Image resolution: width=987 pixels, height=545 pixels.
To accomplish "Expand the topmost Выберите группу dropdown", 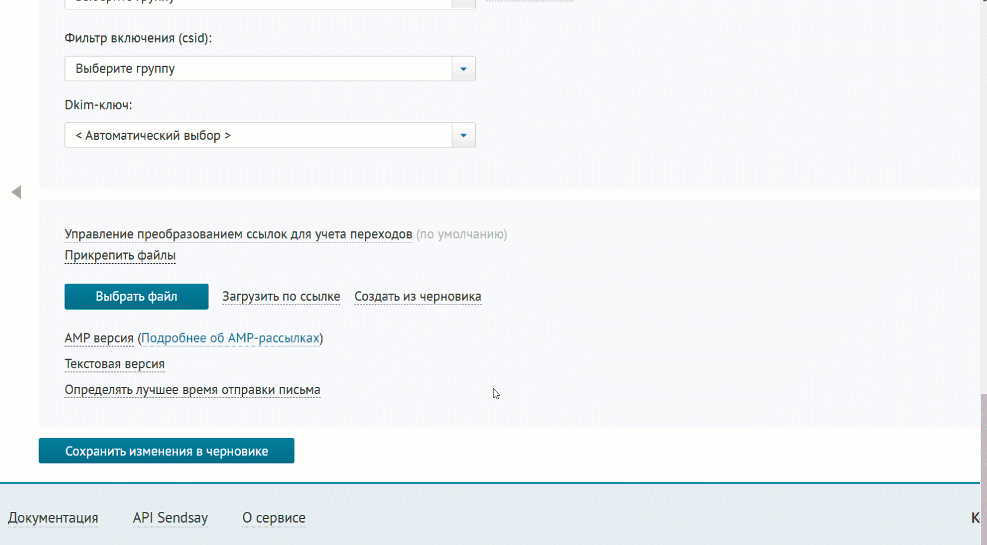I will pos(463,3).
